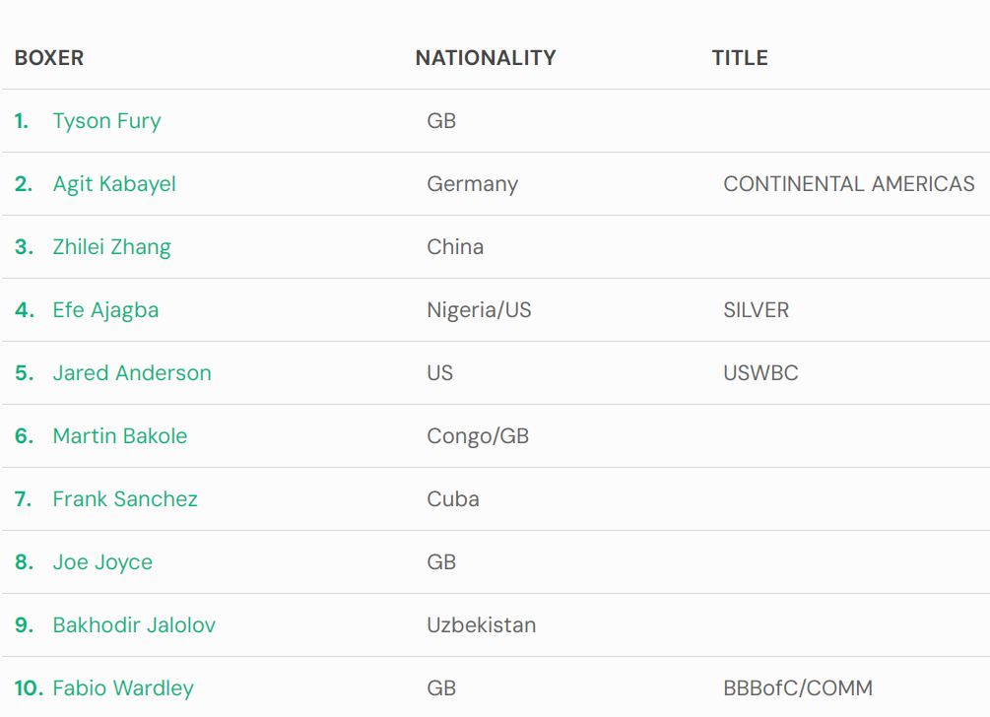Open Tyson Fury boxer link

click(x=106, y=120)
